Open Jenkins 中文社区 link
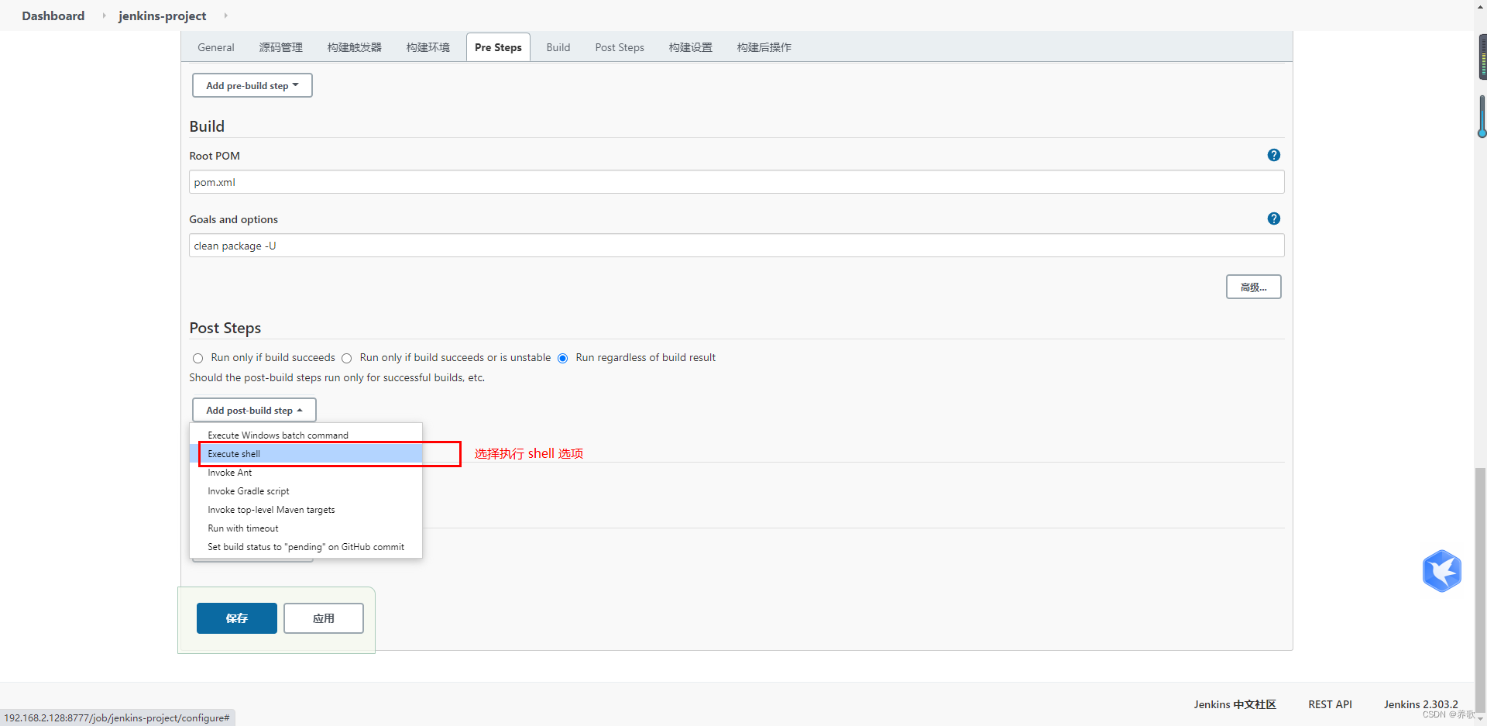 click(1235, 704)
